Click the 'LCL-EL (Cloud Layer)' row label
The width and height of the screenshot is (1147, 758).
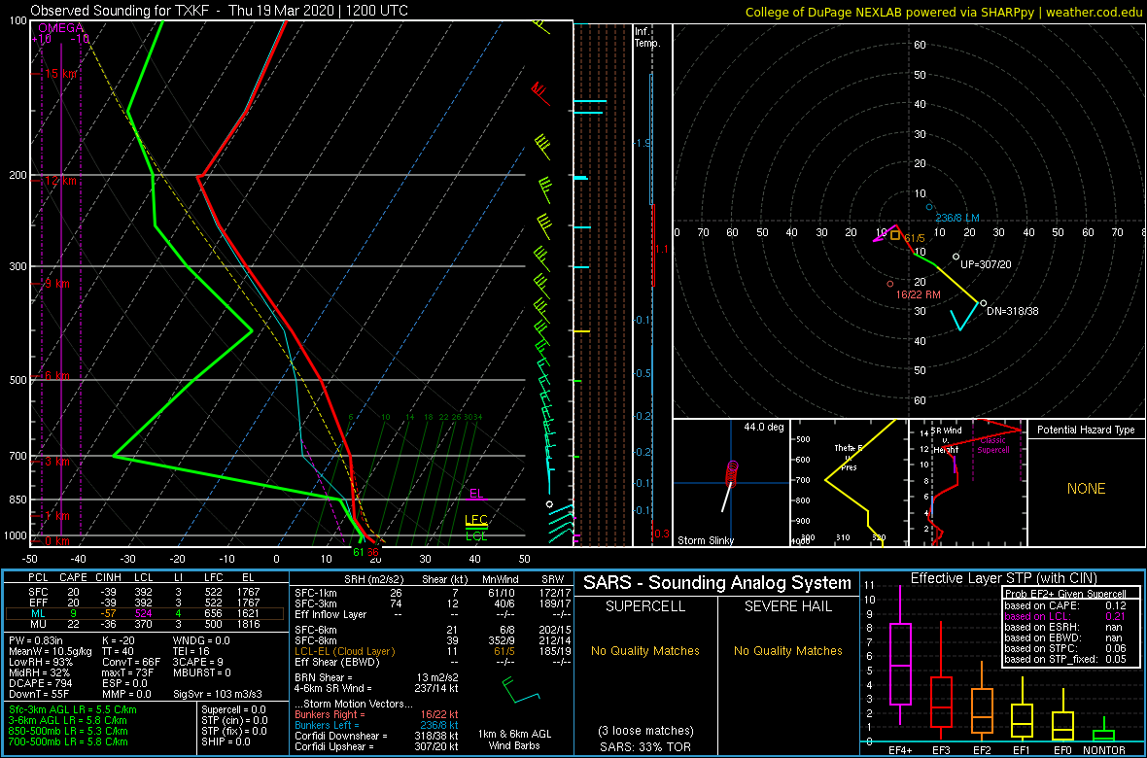click(x=344, y=652)
